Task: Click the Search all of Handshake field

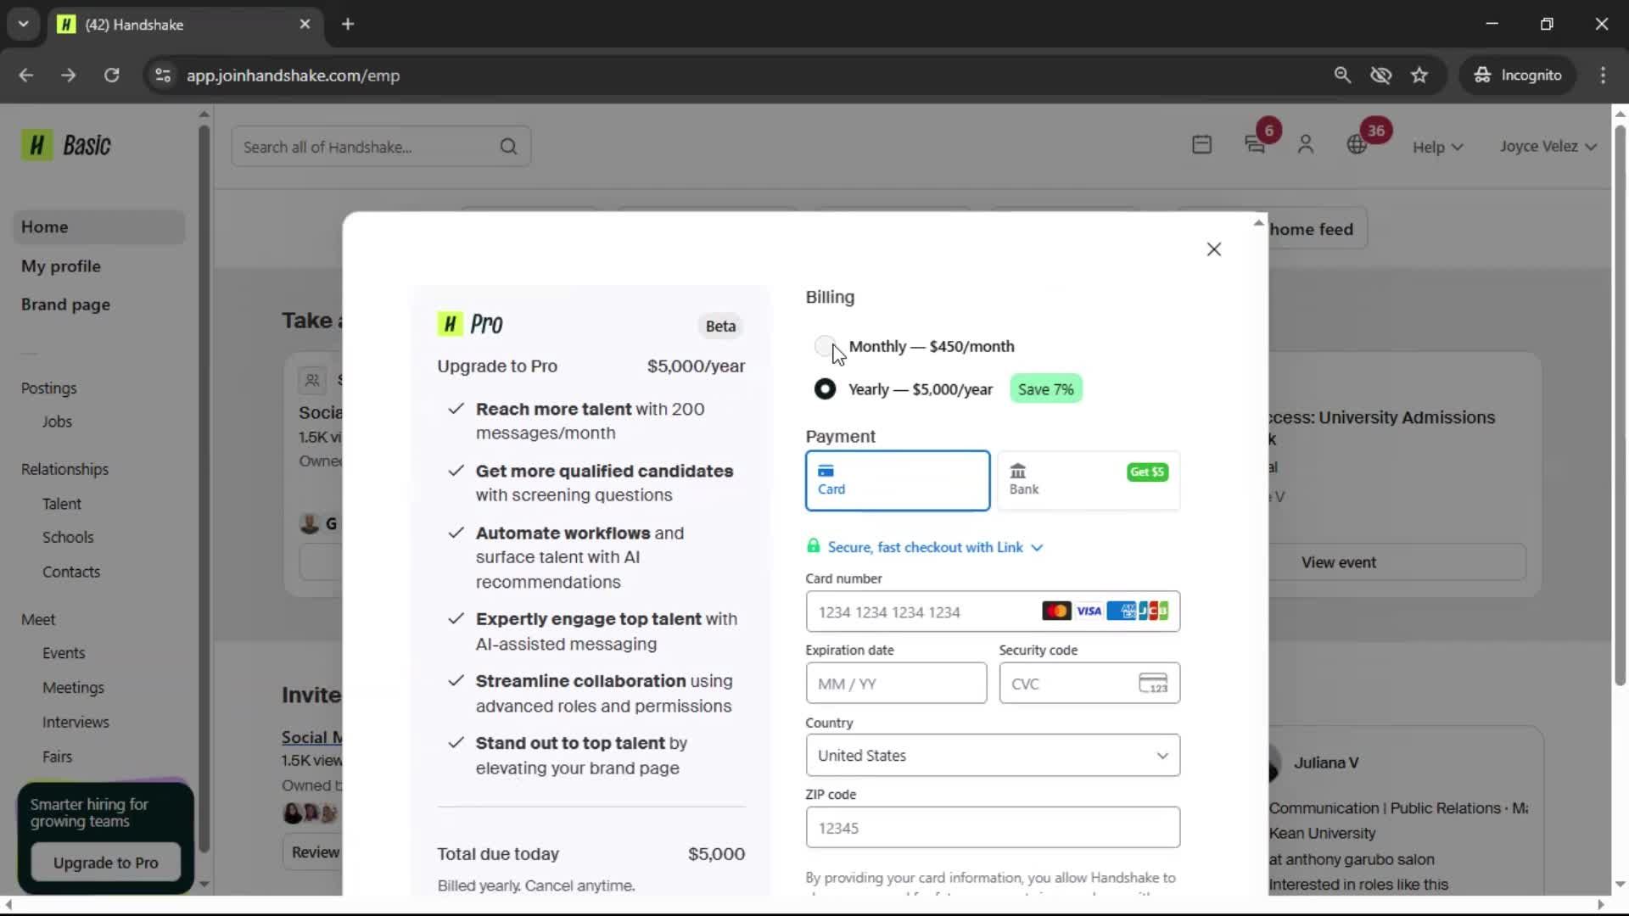Action: [381, 147]
